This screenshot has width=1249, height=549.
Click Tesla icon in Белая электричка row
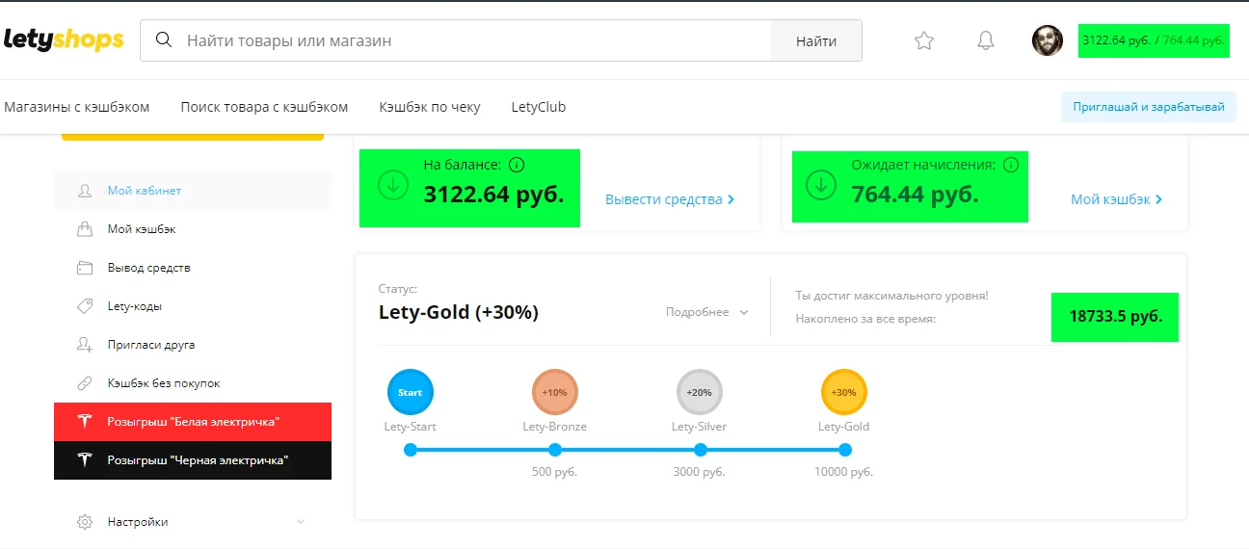85,422
